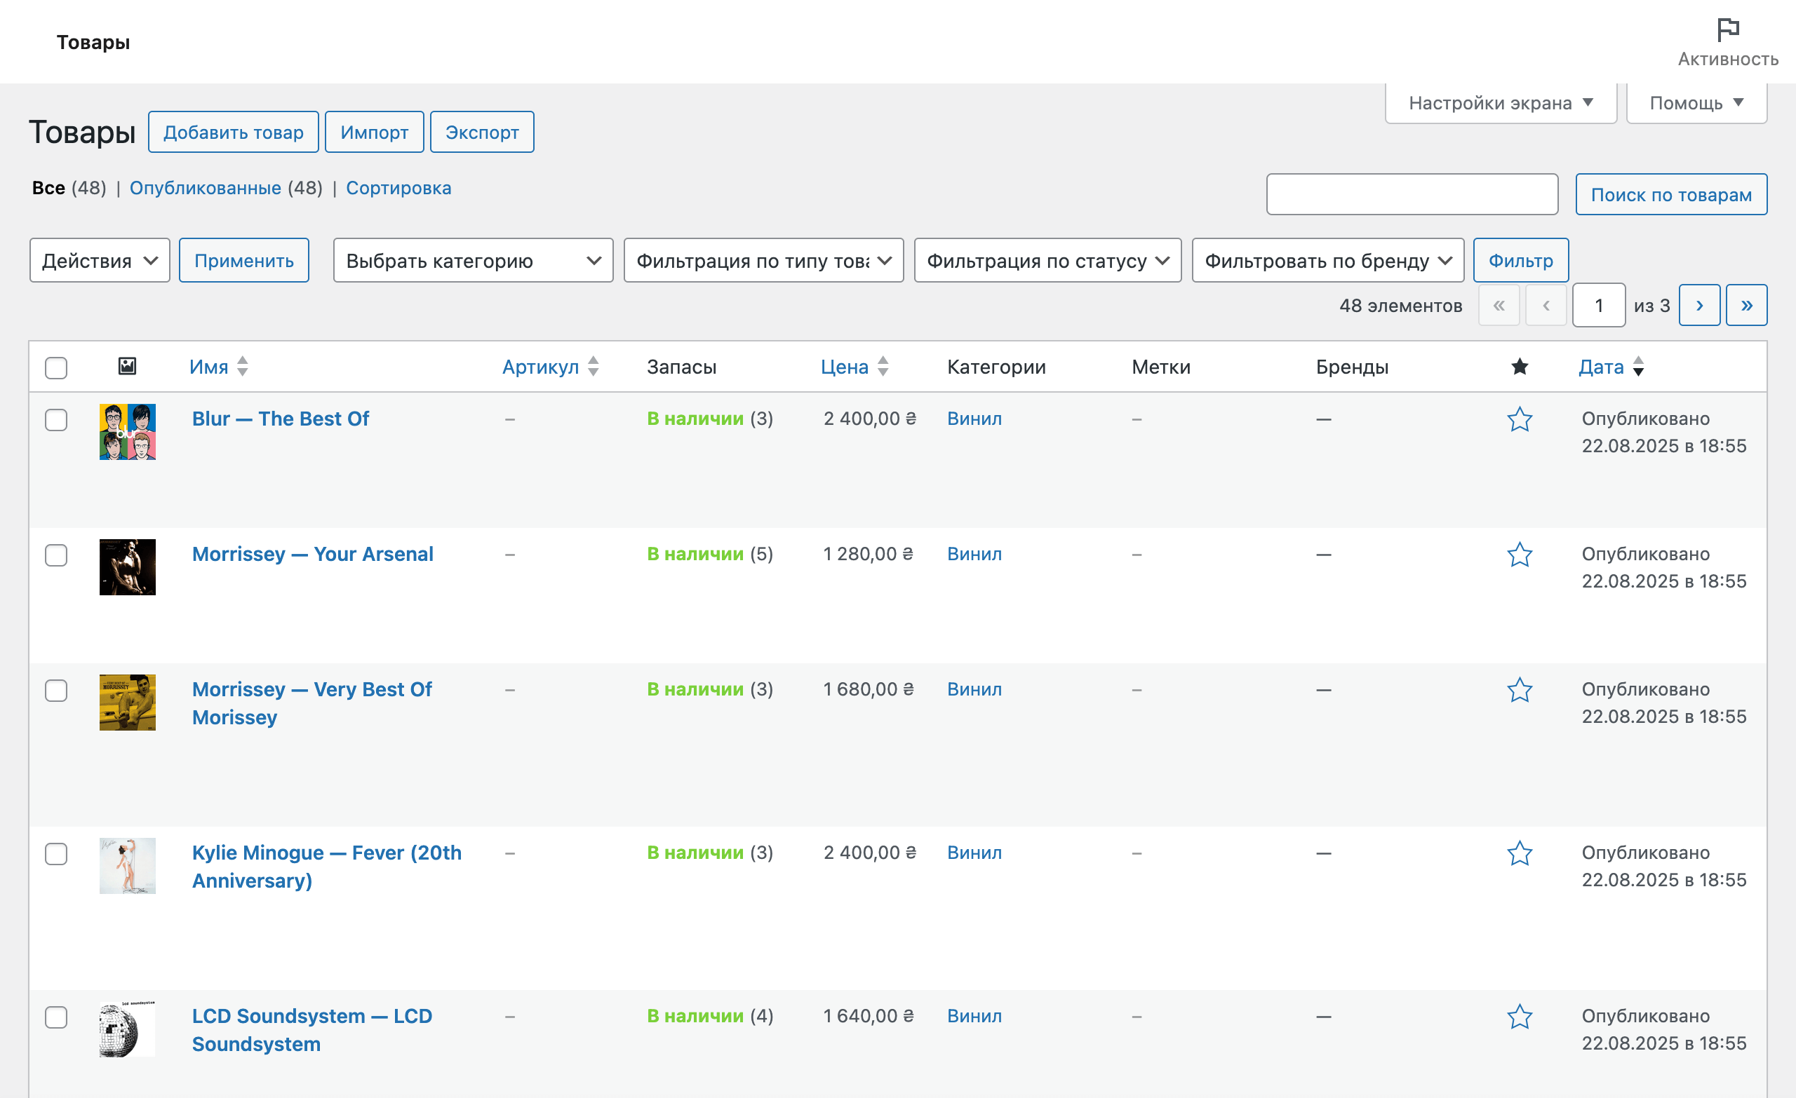Star the Blur — The Best Of product
This screenshot has width=1796, height=1098.
1520,420
